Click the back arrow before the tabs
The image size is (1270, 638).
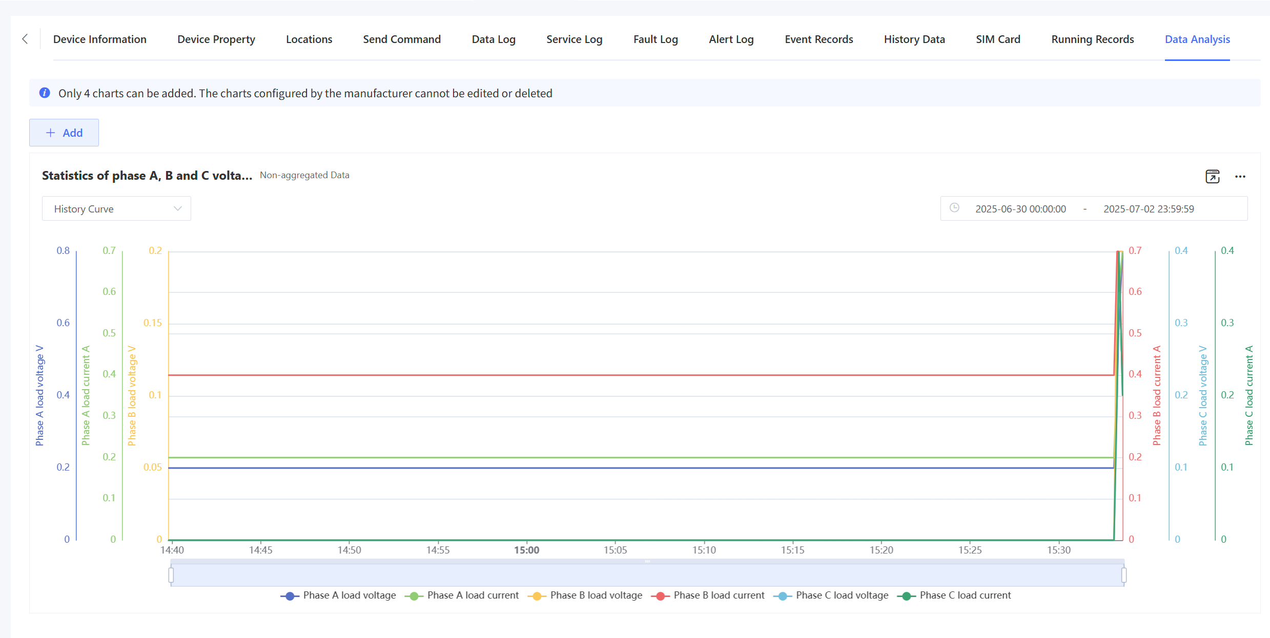25,39
